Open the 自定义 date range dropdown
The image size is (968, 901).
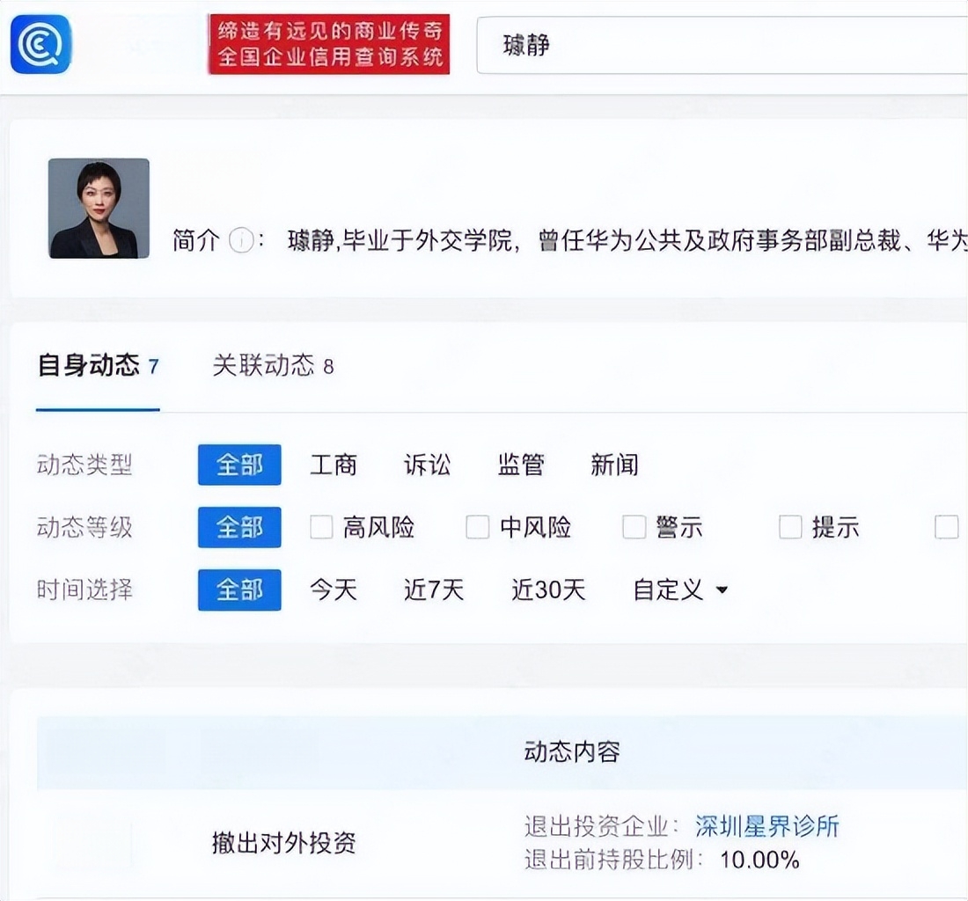[680, 590]
